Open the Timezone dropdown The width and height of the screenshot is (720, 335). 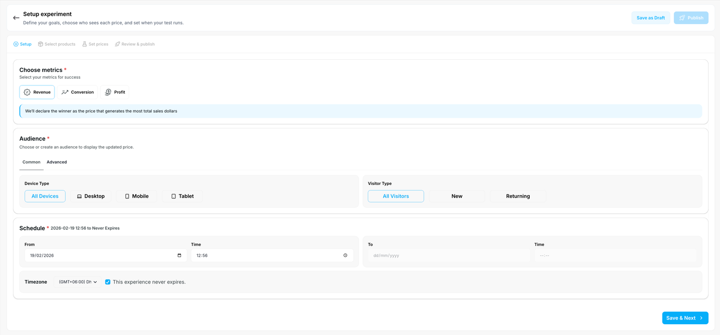coord(77,282)
